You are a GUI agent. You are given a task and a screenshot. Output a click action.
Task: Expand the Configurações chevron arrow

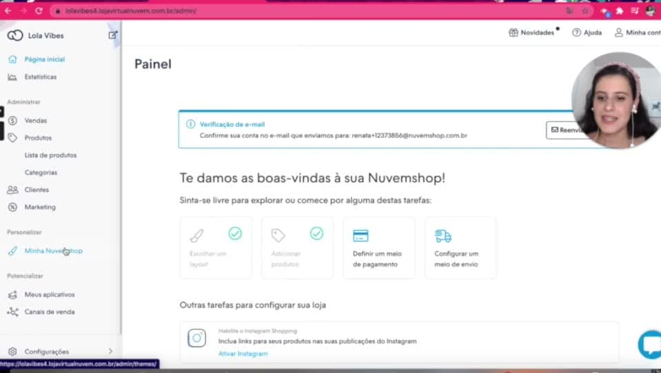pyautogui.click(x=110, y=351)
